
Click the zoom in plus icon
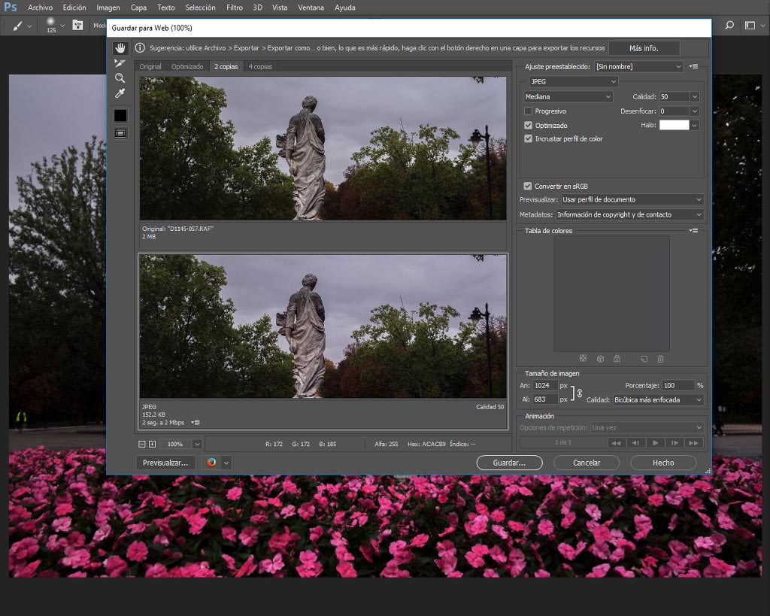pyautogui.click(x=152, y=444)
